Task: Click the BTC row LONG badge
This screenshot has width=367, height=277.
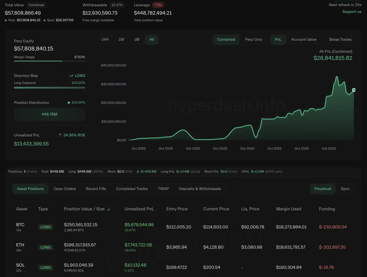Action: [46, 227]
